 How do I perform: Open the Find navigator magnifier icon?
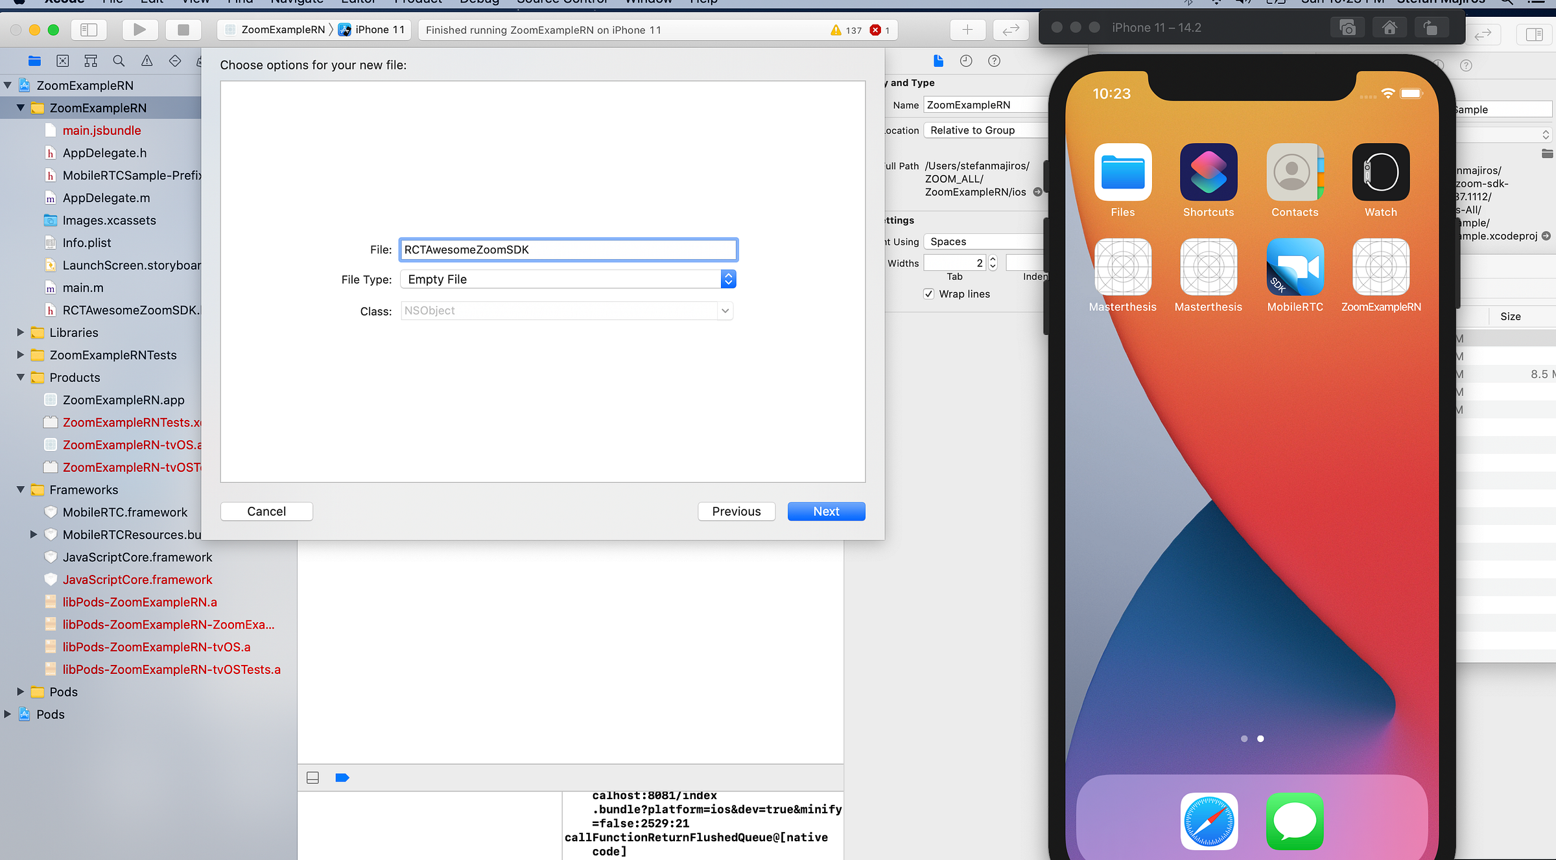(x=119, y=61)
